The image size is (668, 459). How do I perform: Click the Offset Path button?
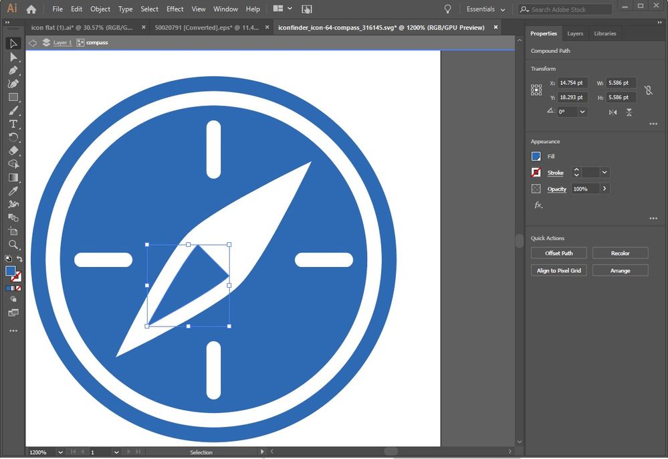(558, 253)
